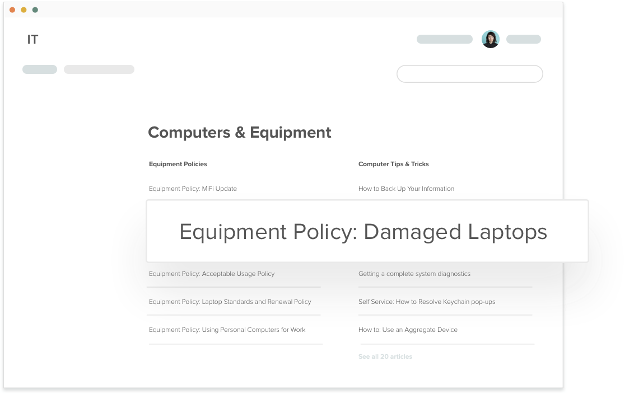The height and width of the screenshot is (394, 634).
Task: Click the red window close button
Action: pos(12,10)
